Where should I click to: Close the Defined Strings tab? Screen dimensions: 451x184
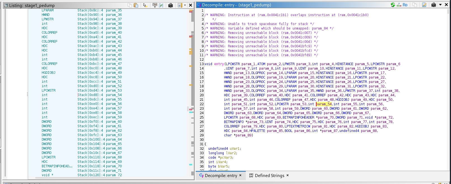287,175
